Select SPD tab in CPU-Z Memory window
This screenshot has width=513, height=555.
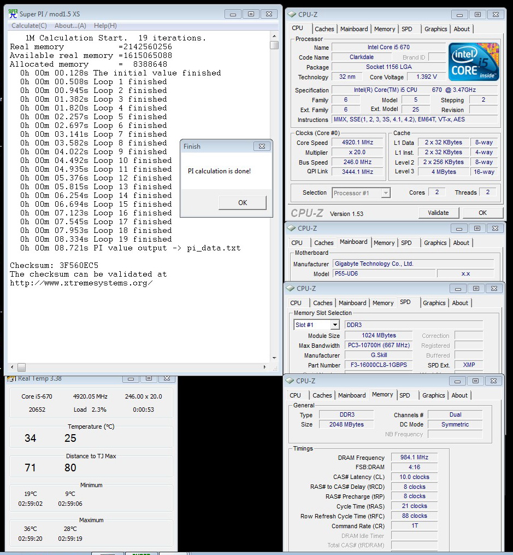(405, 395)
